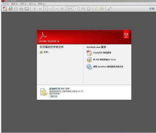Open the 文件 menu
156x133 pixels.
[6, 4]
